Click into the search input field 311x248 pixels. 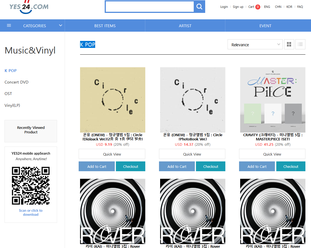(149, 7)
